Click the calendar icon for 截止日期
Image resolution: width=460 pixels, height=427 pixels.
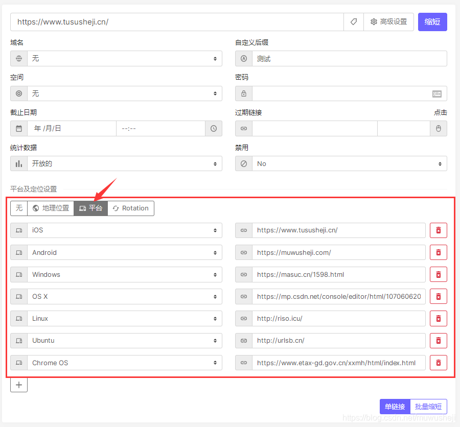[19, 128]
